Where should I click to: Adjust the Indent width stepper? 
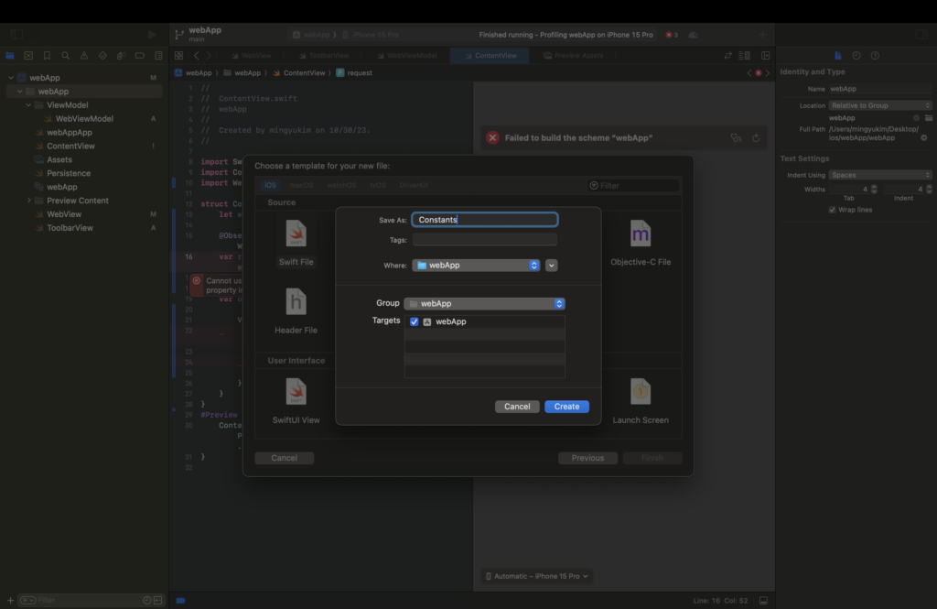pos(929,189)
